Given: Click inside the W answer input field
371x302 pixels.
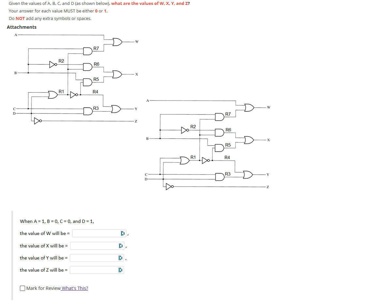Looking at the screenshot, I should [x=95, y=233].
